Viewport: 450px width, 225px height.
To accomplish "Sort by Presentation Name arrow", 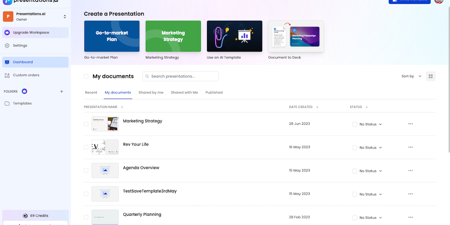I will click(122, 107).
